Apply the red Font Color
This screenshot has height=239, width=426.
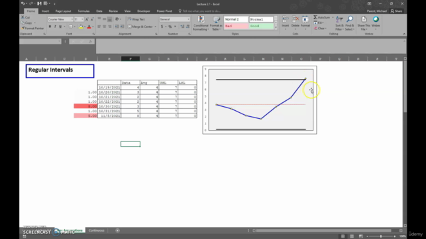[x=89, y=27]
